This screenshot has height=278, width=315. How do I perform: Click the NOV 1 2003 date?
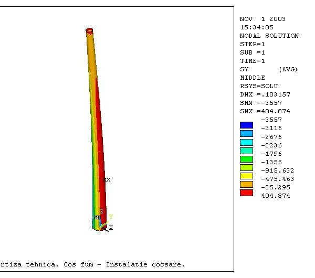coord(262,19)
